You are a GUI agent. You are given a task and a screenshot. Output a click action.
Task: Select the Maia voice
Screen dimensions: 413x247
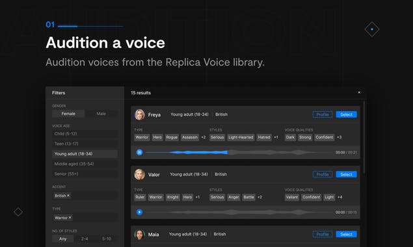coord(347,234)
